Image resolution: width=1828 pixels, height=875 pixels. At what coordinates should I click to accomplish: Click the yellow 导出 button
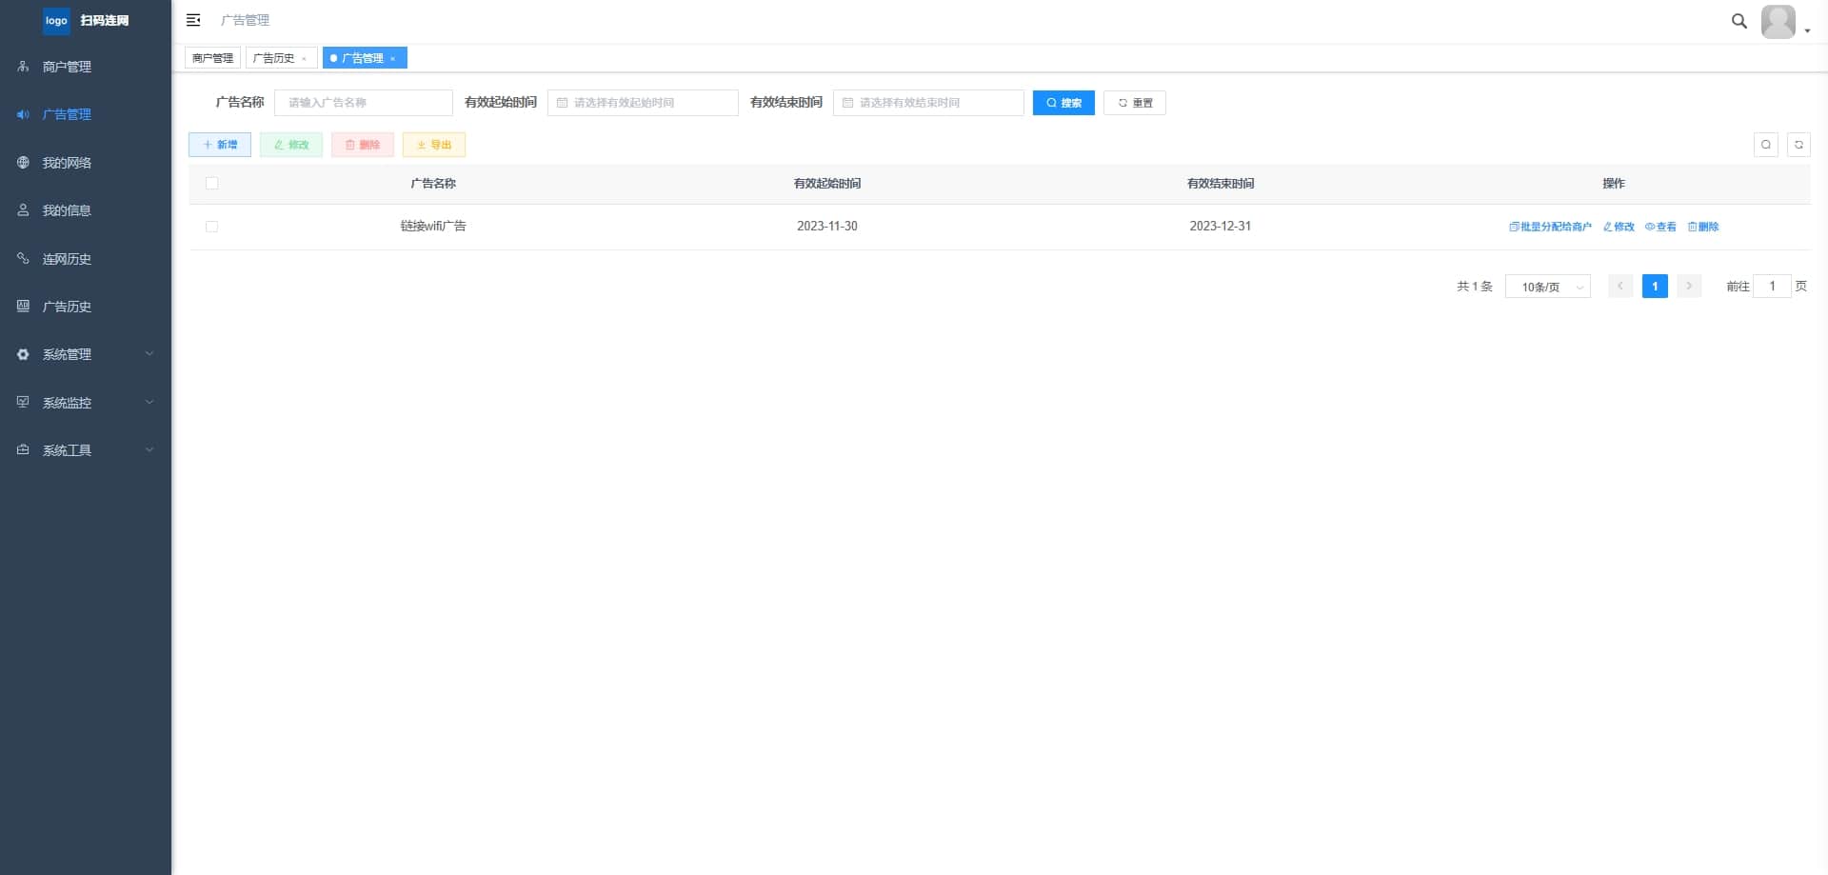[x=434, y=145]
